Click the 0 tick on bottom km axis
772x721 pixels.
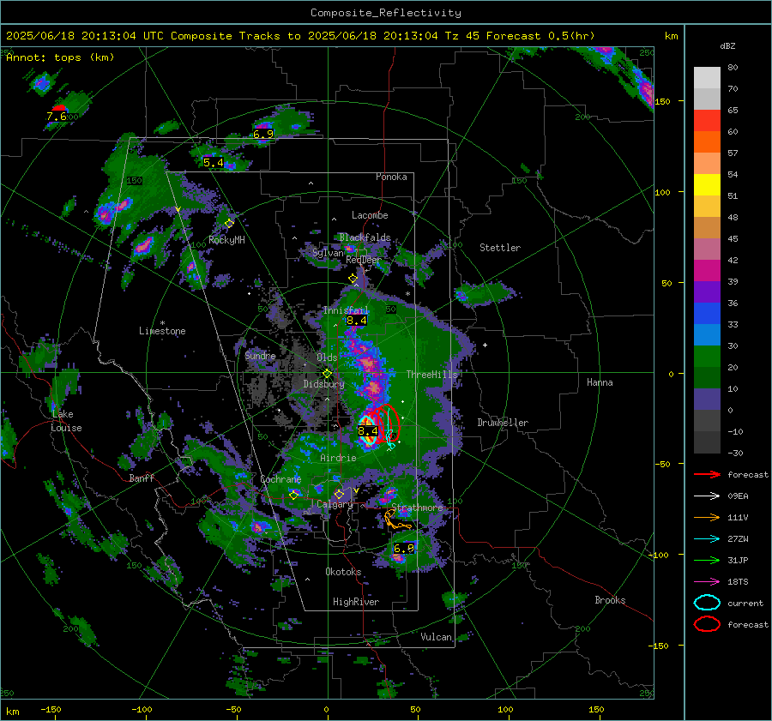(326, 709)
